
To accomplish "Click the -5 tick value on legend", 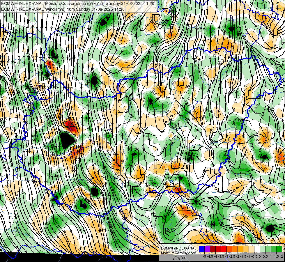I will 204,256.
